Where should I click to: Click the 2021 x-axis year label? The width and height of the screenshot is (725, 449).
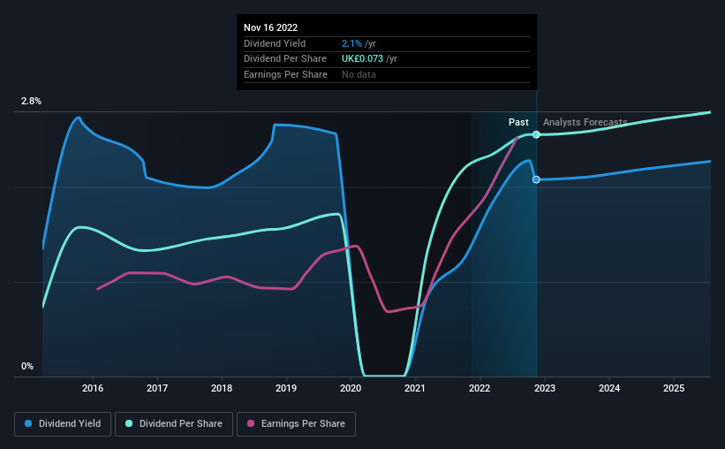pyautogui.click(x=415, y=388)
